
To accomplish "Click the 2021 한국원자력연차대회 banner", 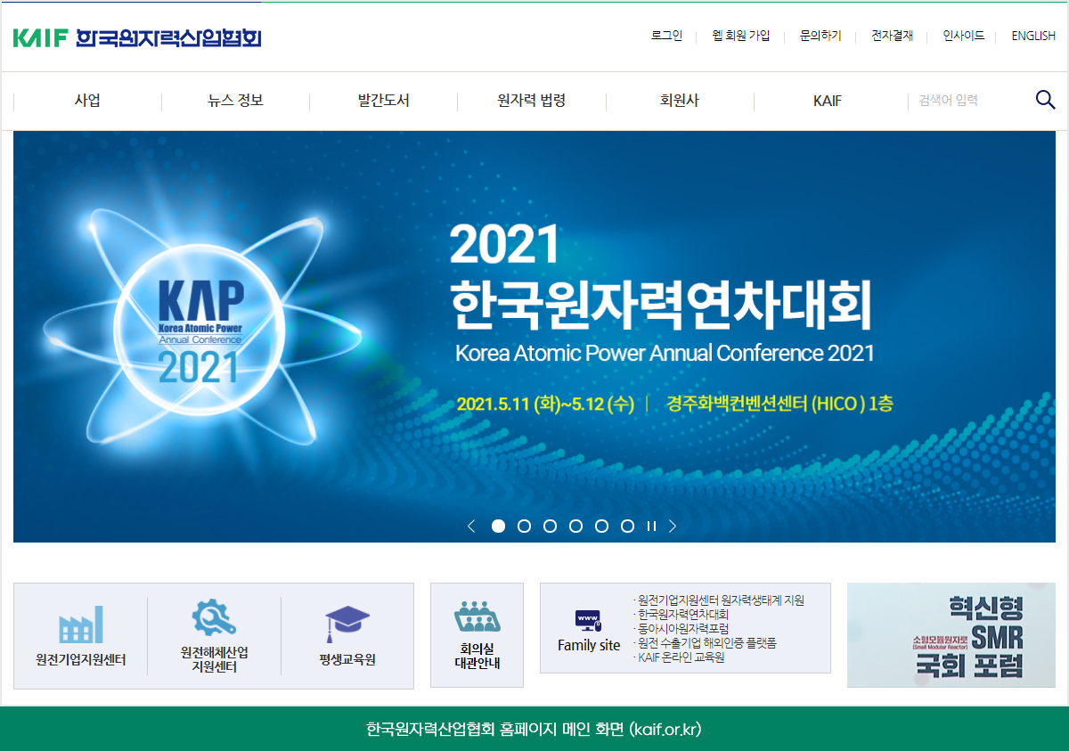I will click(x=534, y=337).
